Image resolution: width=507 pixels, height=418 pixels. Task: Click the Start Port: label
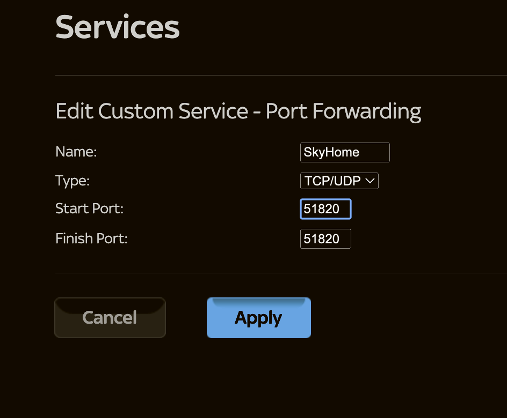[x=89, y=209]
